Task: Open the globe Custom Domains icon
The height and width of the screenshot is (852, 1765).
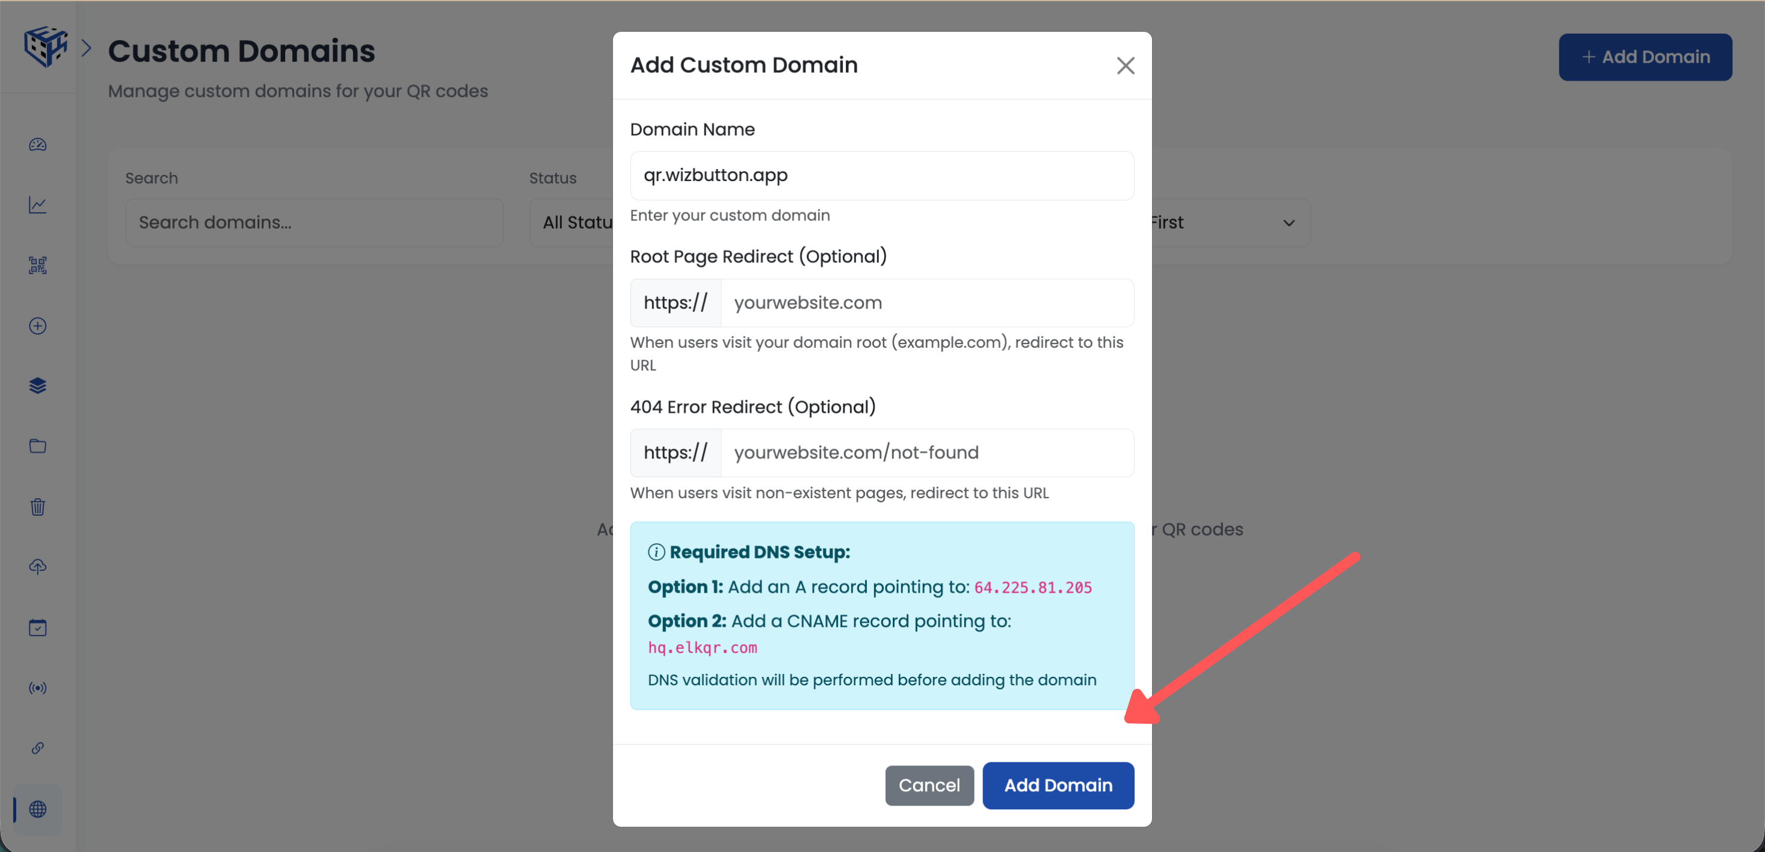Action: point(38,809)
